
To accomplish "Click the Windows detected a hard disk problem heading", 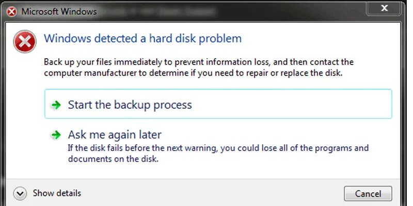I will click(x=142, y=38).
